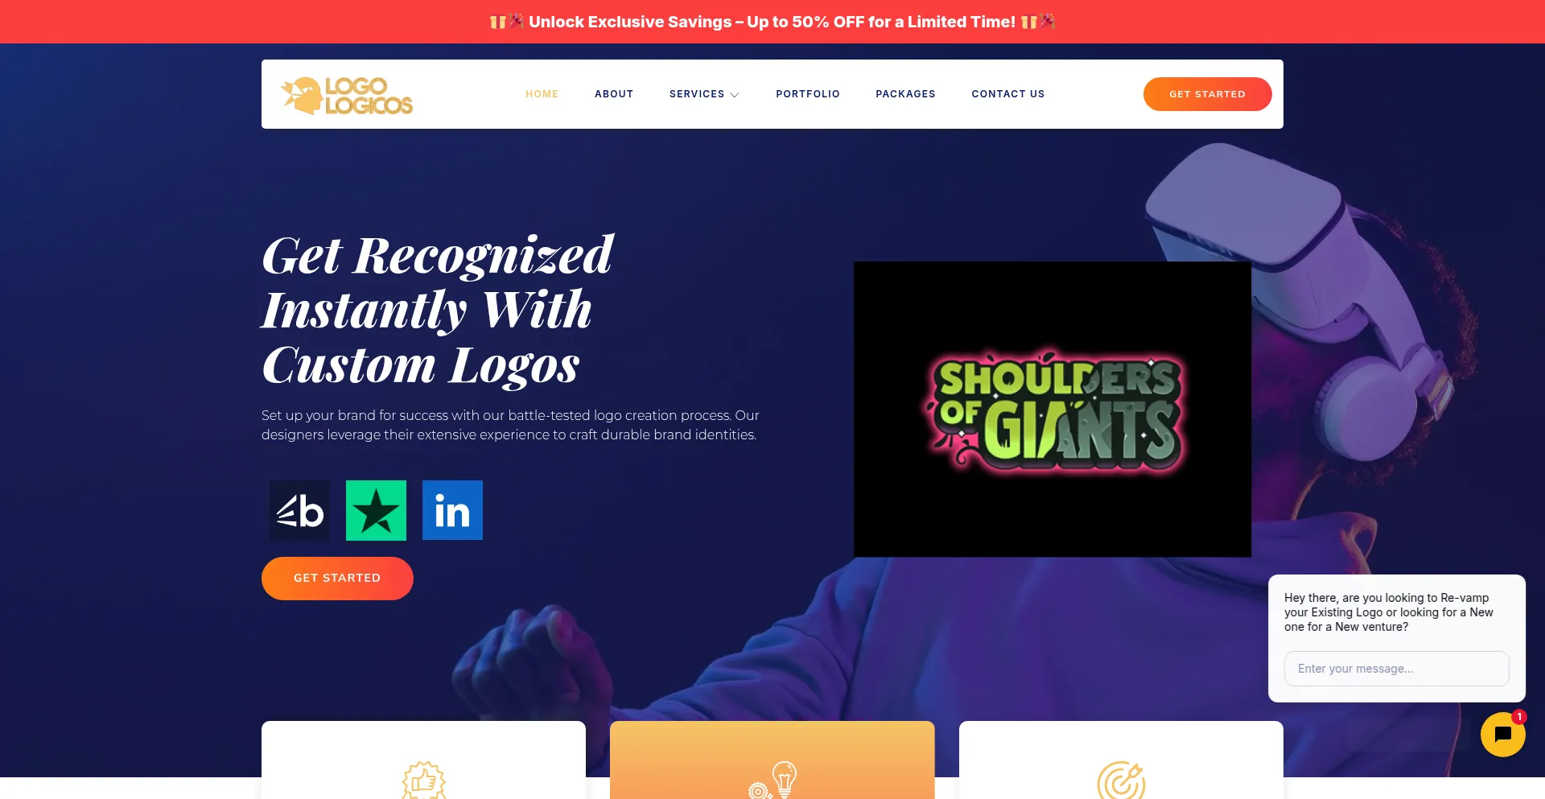
Task: Click the chat greeting message popup
Action: tap(1396, 612)
